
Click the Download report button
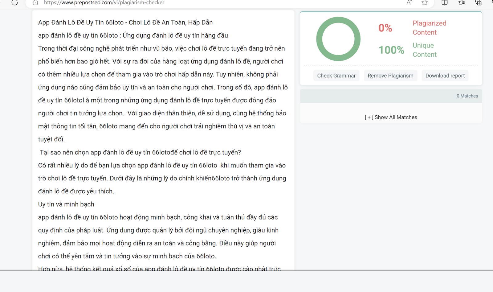pos(445,76)
